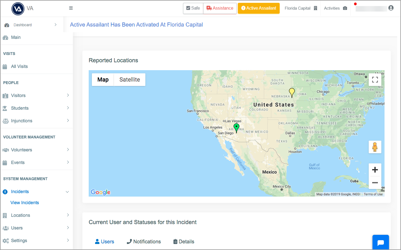Screen dimensions: 401x250
Task: Expand the Events submenu arrow
Action: pyautogui.click(x=68, y=162)
